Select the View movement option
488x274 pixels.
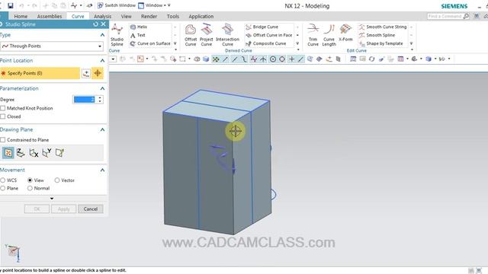30,180
